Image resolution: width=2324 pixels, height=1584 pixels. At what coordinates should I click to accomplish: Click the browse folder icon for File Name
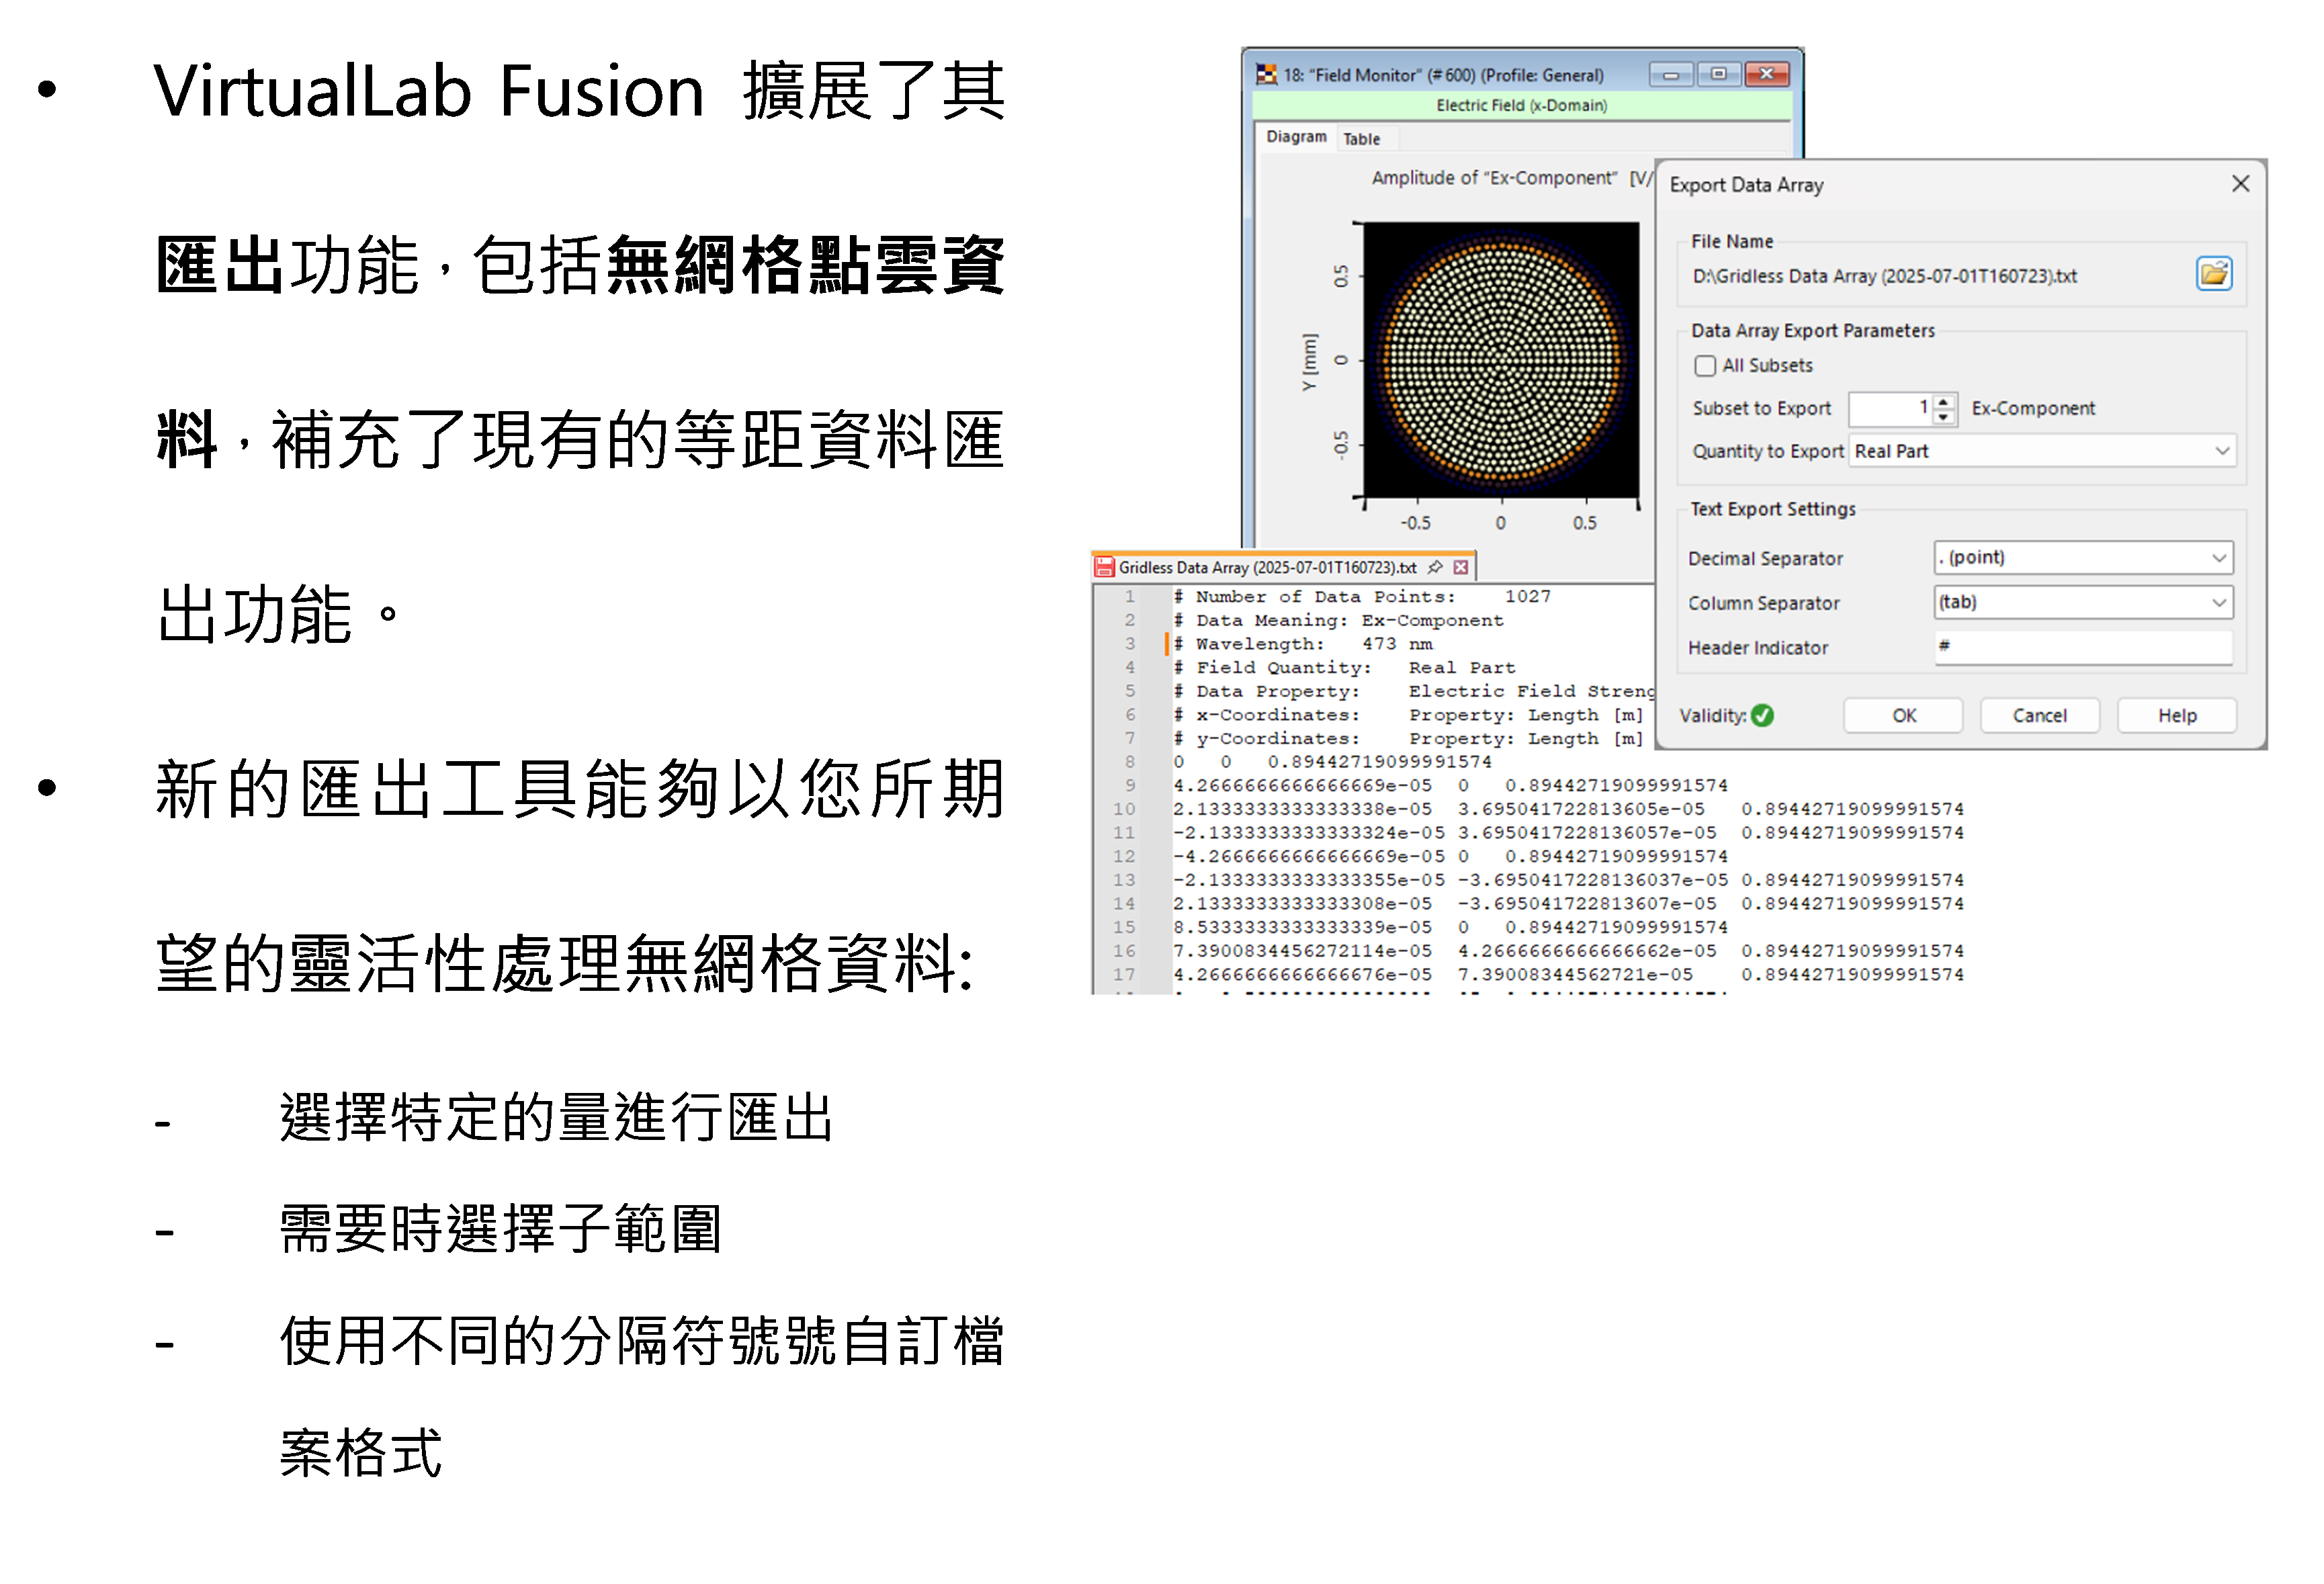tap(2213, 274)
